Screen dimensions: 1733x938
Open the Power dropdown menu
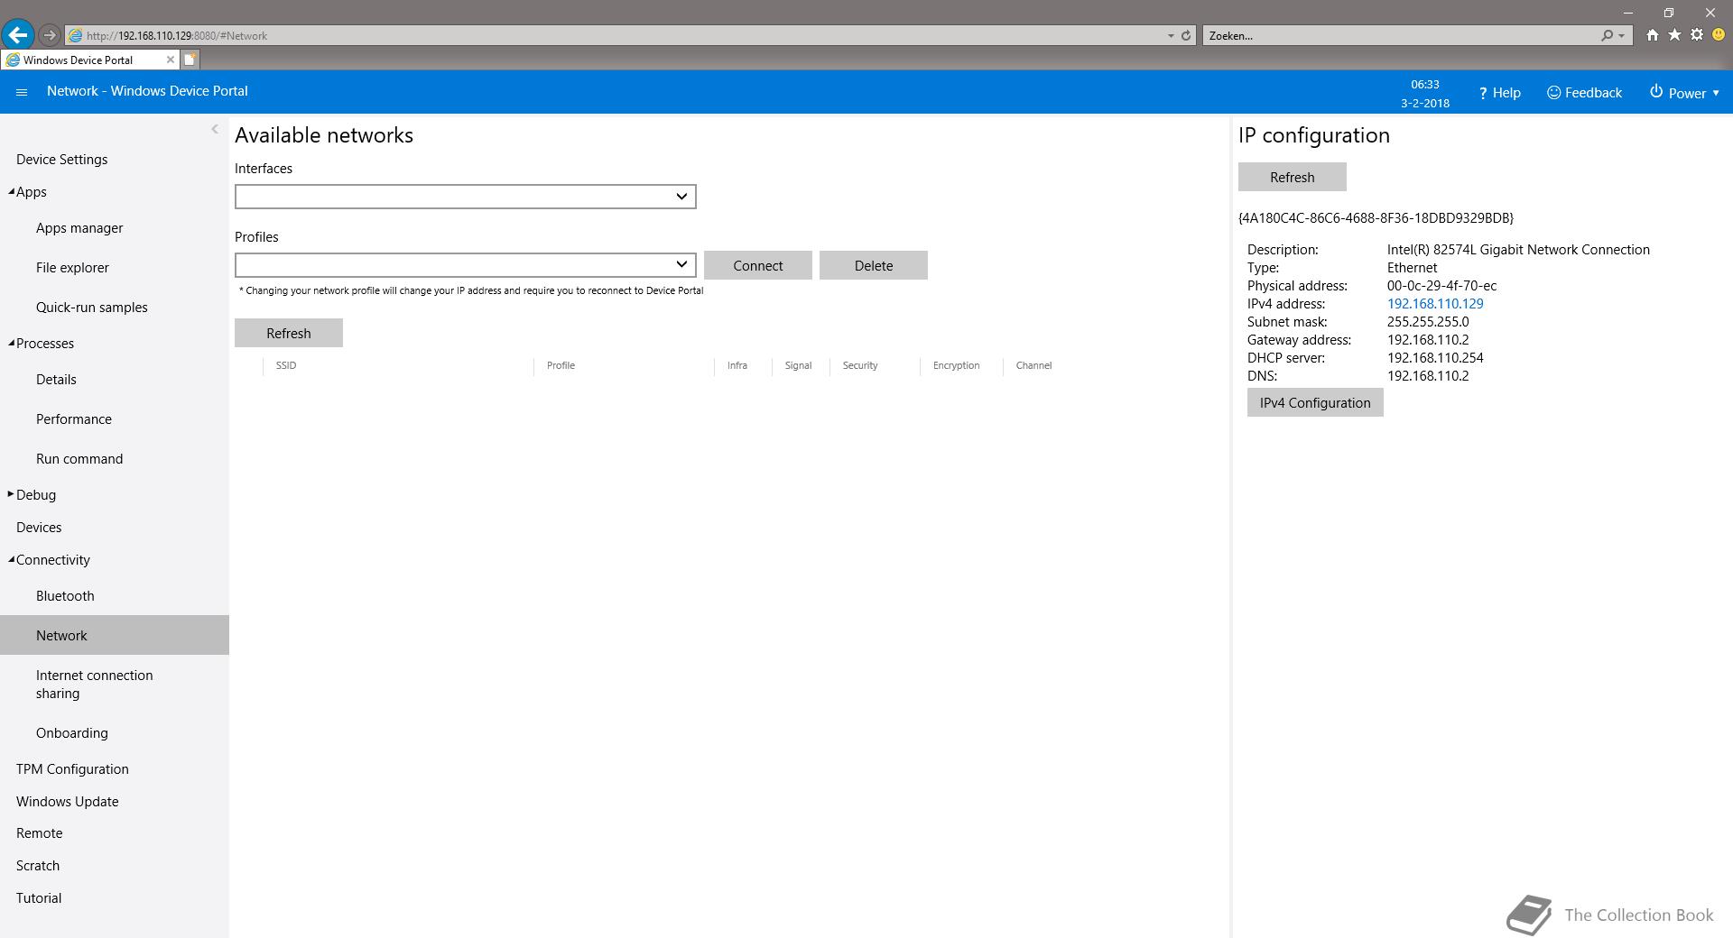[x=1684, y=93]
